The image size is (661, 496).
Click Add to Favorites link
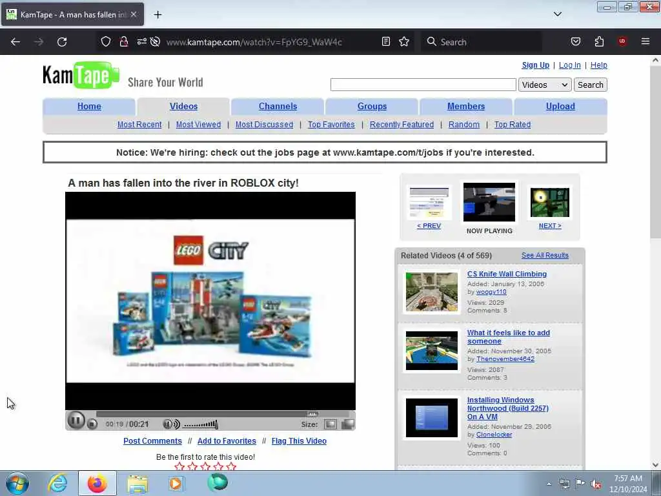click(227, 440)
